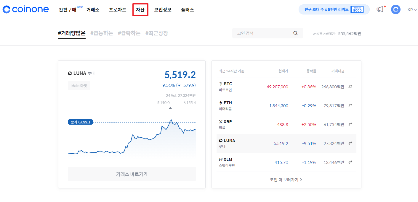The image size is (418, 202).
Task: Click the 거래대금 column header
Action: click(x=338, y=71)
